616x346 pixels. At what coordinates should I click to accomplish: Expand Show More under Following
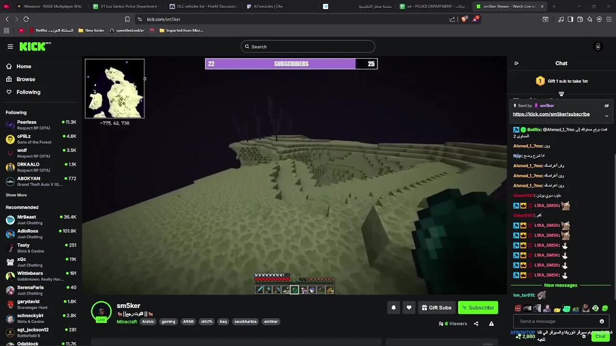pyautogui.click(x=16, y=195)
